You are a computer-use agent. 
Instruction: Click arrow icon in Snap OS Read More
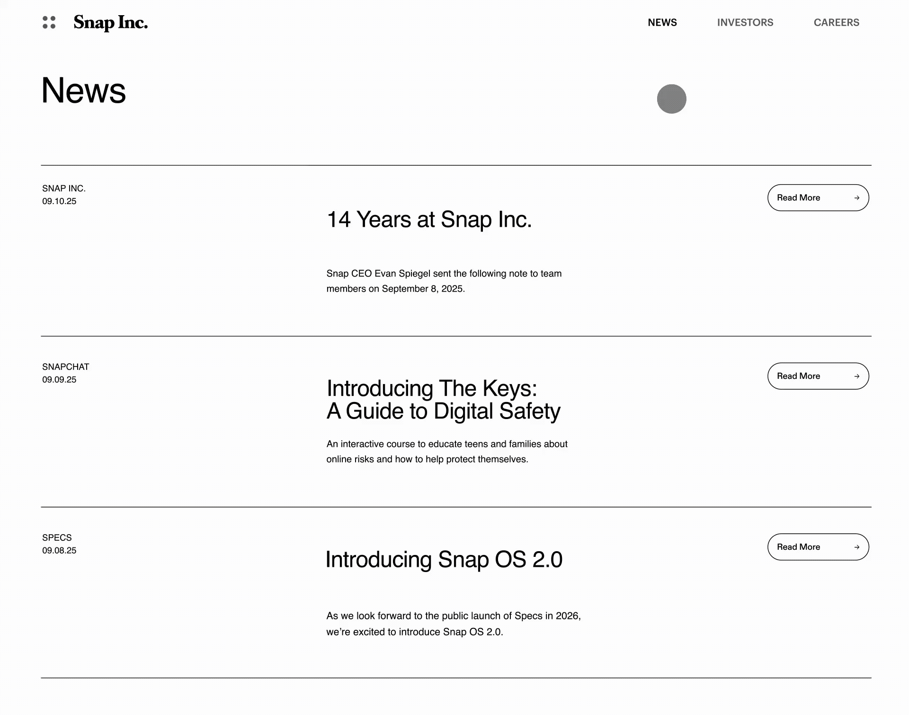856,547
